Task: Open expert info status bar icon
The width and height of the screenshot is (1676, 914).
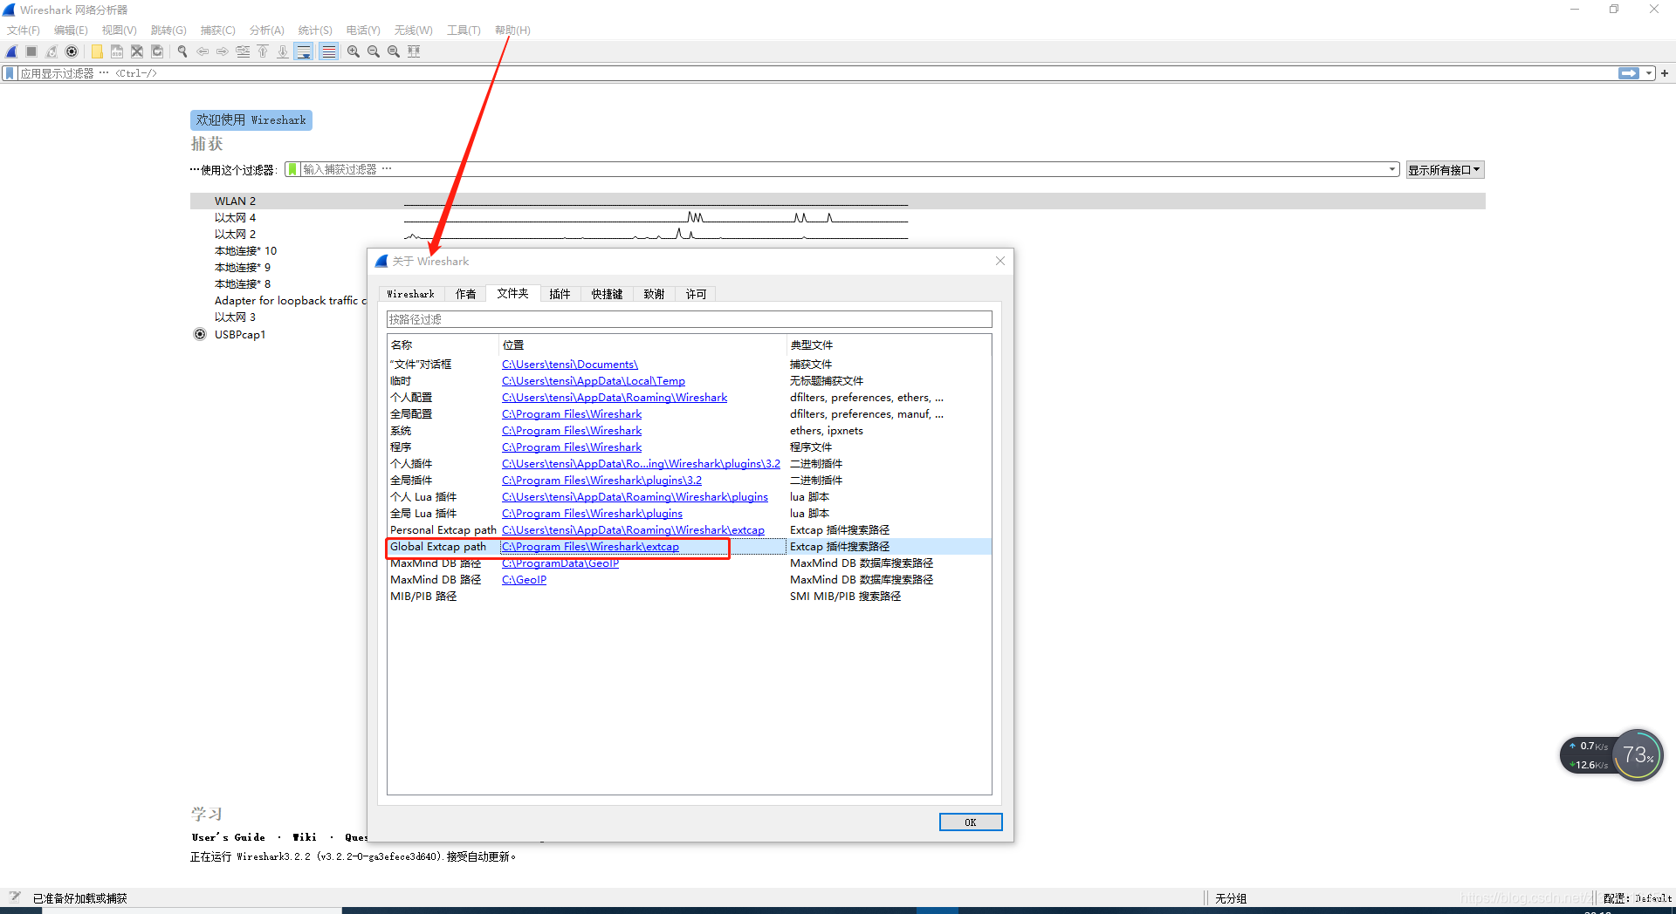Action: click(x=14, y=897)
